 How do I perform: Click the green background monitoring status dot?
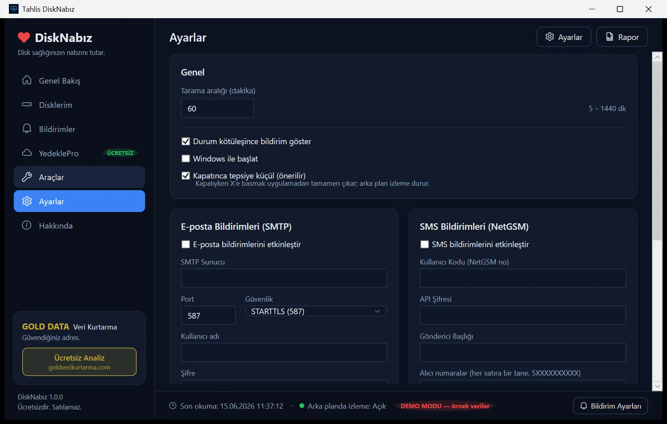[x=302, y=406]
